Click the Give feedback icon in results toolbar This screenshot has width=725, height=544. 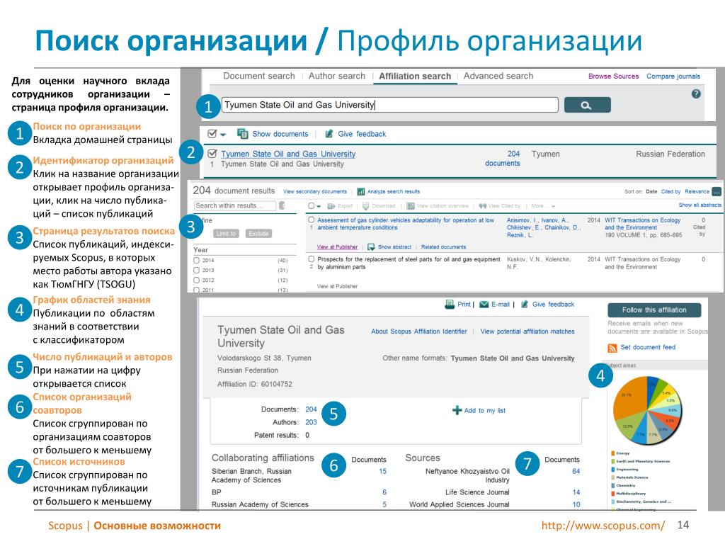[329, 134]
